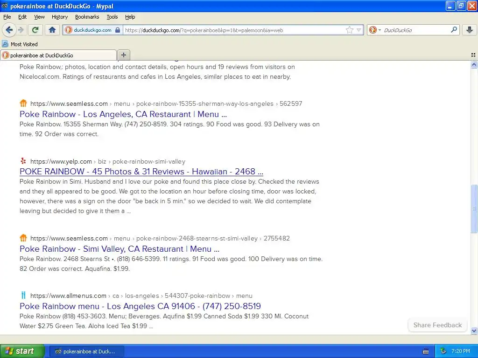
Task: Click the Yelp favicon icon
Action: point(23,161)
